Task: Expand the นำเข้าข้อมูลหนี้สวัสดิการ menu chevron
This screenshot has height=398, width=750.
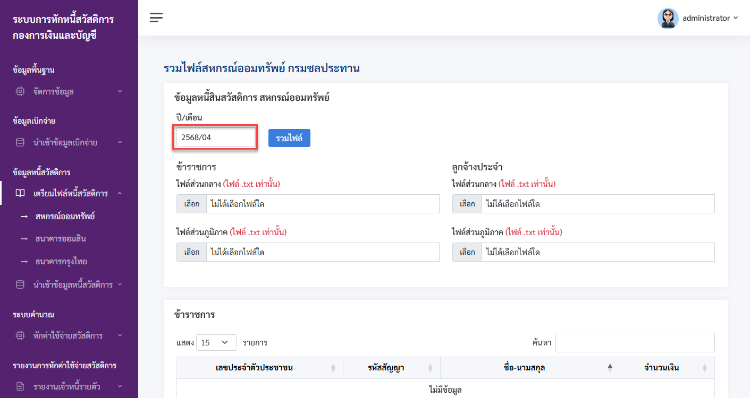Action: point(120,284)
